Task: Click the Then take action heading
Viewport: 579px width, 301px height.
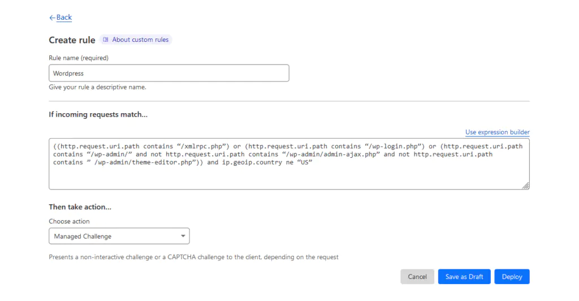Action: [80, 207]
